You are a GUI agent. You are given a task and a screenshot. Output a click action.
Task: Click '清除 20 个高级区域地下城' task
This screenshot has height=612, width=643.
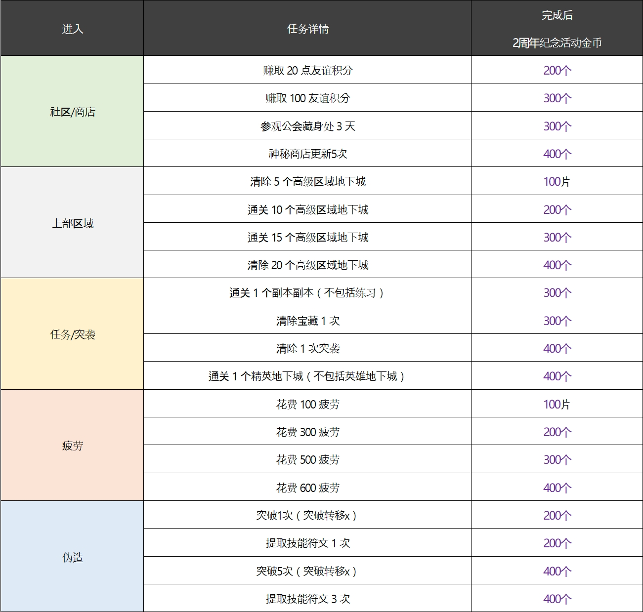coord(307,265)
